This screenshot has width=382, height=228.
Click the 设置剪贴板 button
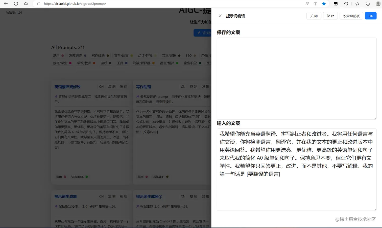[351, 16]
